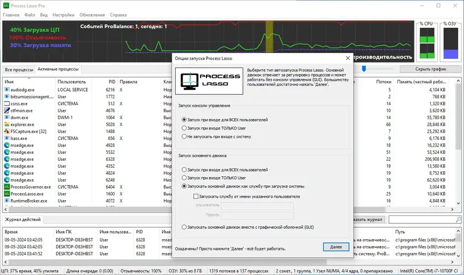Open the Вид menu
This screenshot has height=275, width=464.
[x=44, y=15]
